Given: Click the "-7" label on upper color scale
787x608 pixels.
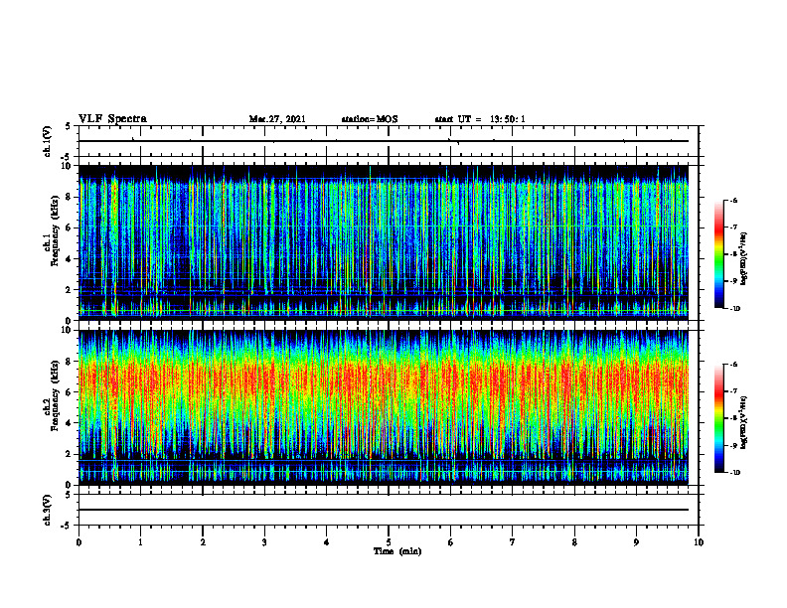Looking at the screenshot, I should (733, 228).
